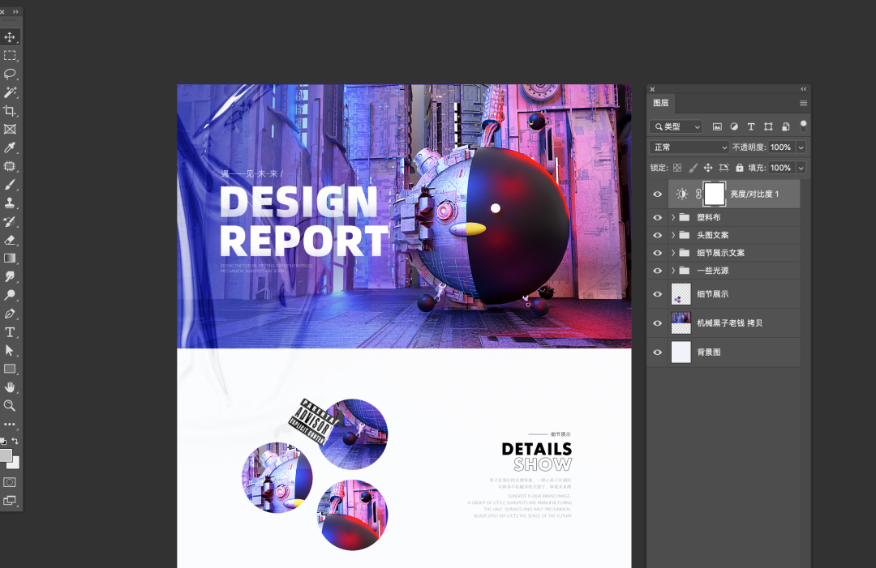The height and width of the screenshot is (568, 876).
Task: Select the Move tool
Action: (10, 36)
